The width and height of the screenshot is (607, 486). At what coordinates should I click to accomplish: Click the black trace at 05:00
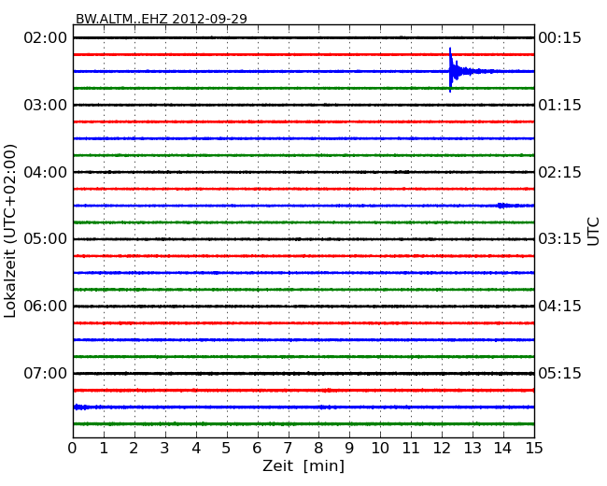pos(303,239)
